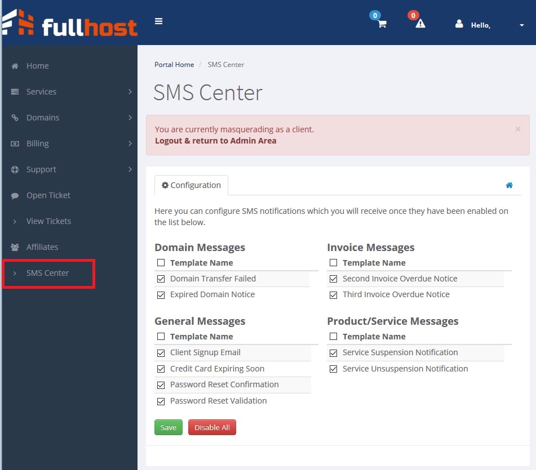The image size is (536, 470).
Task: Open the Configuration tab
Action: 191,185
